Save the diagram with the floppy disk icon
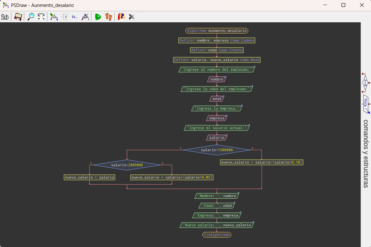Image resolution: width=371 pixels, height=247 pixels. coord(18,17)
